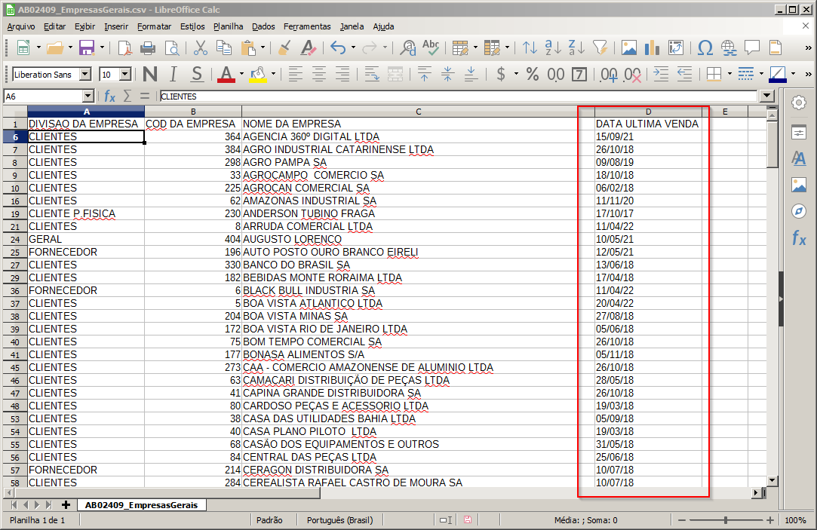Open the sidebar Functions fx panel
817x530 pixels.
tap(799, 238)
